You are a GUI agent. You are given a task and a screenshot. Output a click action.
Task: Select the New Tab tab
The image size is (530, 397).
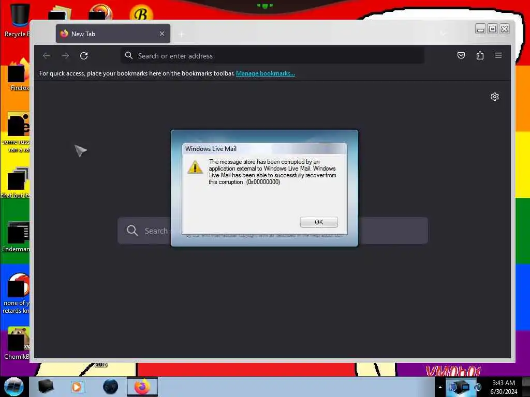point(113,34)
